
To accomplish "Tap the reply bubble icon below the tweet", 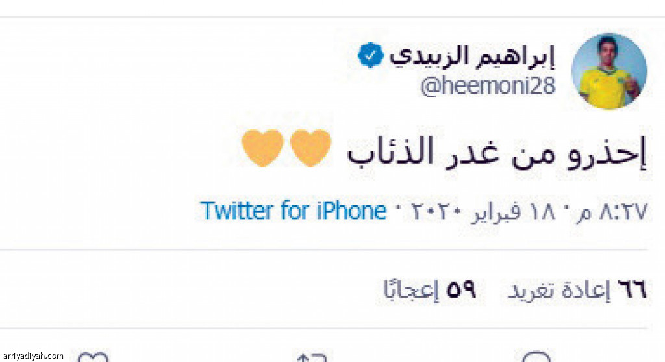I will click(536, 357).
